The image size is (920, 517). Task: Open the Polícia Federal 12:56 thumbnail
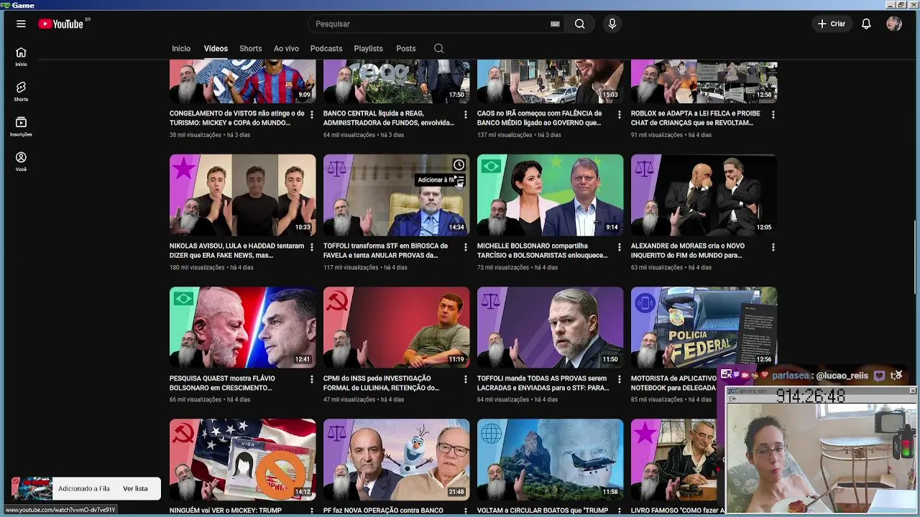tap(704, 327)
